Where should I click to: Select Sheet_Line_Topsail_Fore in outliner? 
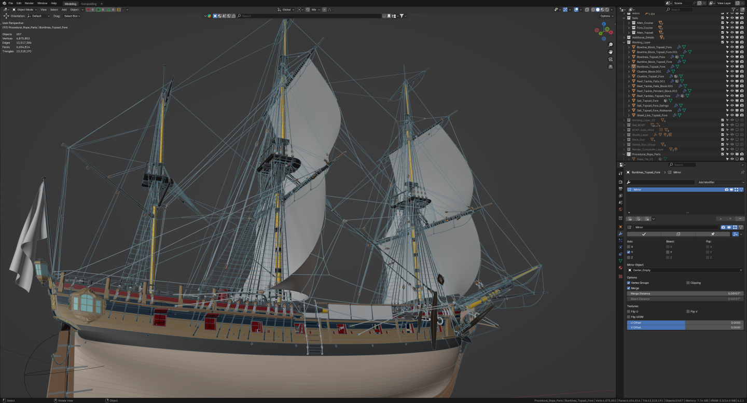[652, 115]
